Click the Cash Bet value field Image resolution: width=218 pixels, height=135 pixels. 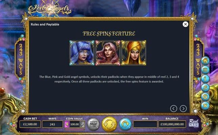point(30,124)
